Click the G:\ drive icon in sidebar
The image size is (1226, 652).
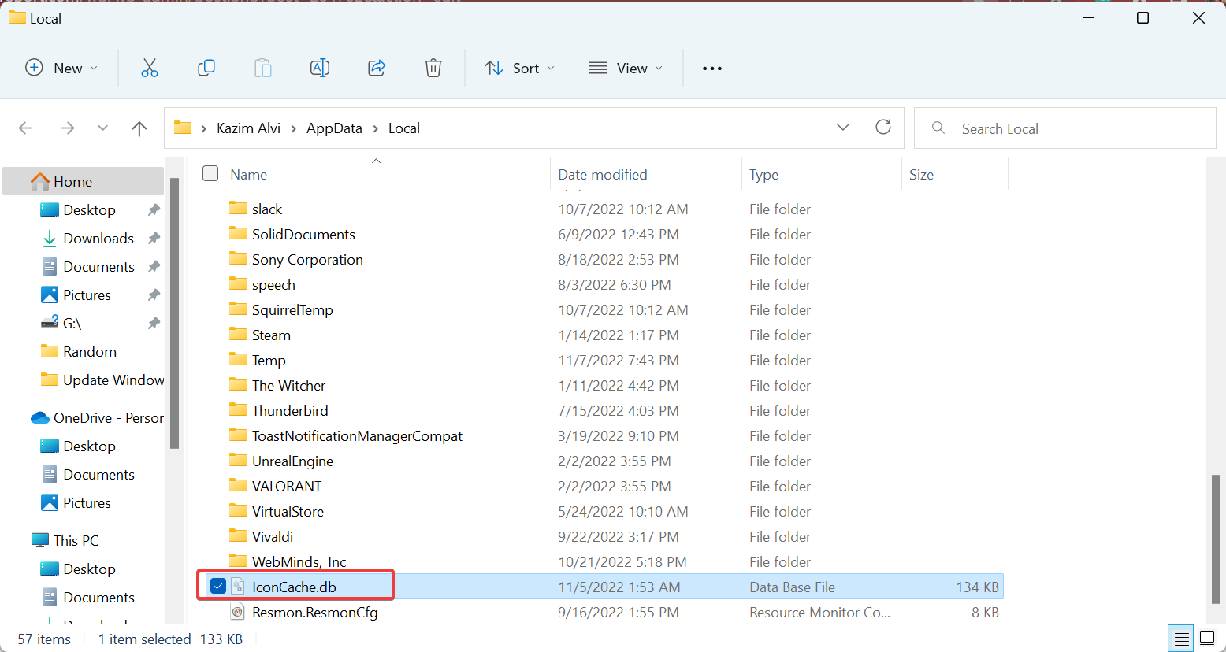click(x=50, y=323)
